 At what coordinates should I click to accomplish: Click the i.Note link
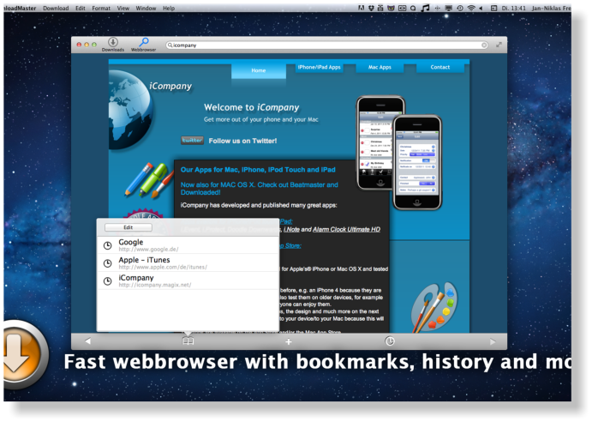(x=291, y=230)
